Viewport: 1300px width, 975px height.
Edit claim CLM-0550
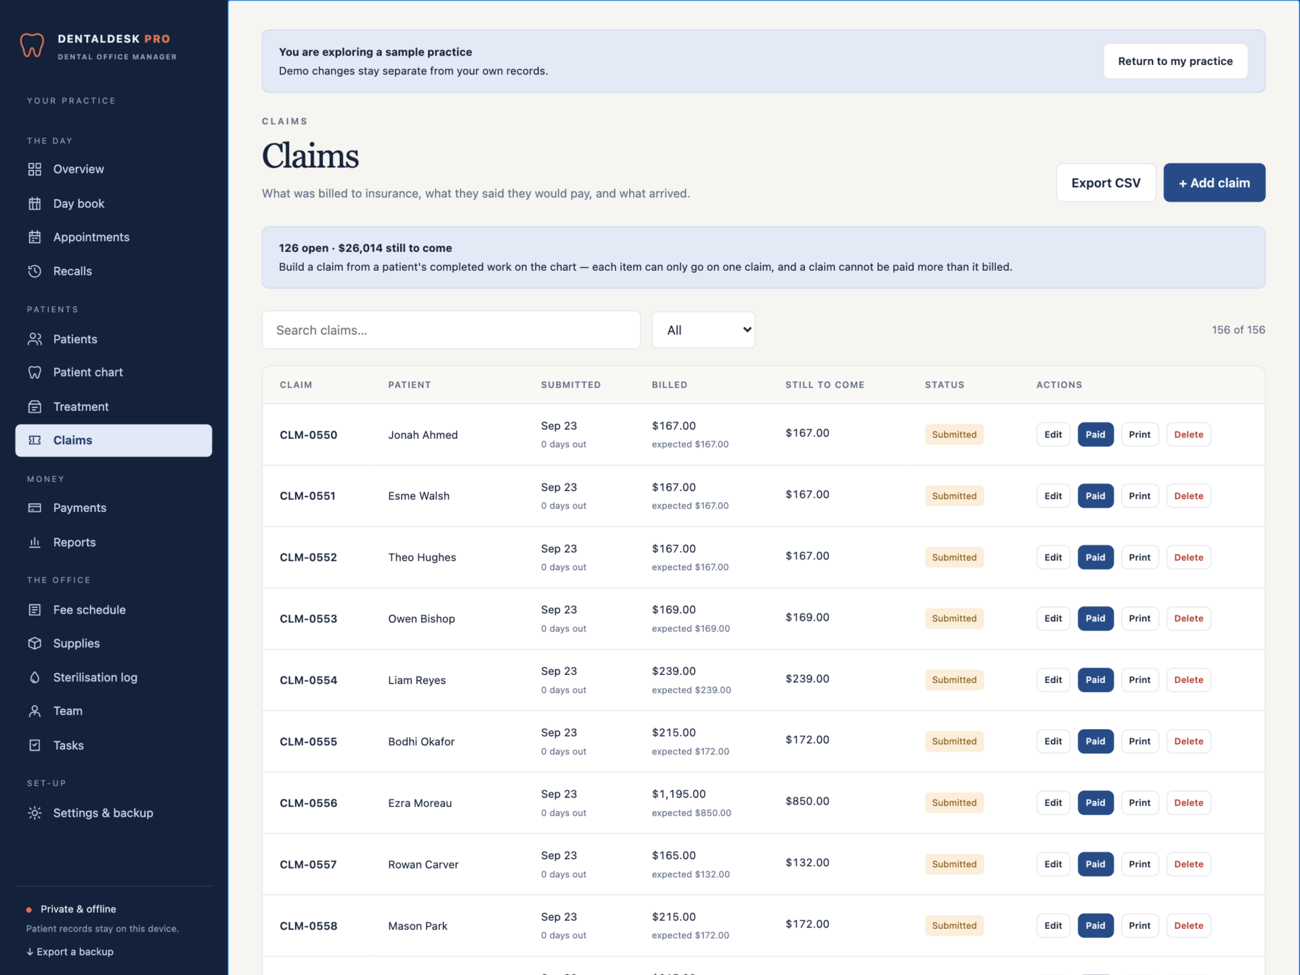[x=1053, y=435]
